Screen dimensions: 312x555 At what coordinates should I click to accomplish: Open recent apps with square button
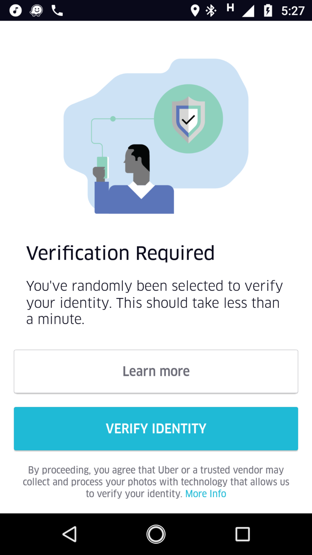(x=242, y=534)
